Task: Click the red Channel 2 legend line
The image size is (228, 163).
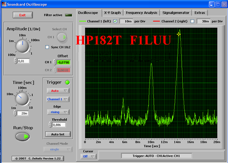Action: coord(156,21)
